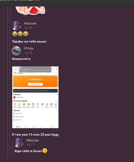Click the name 'Максим' above the 16:16 timestamp
This screenshot has height=162, width=134.
[x=30, y=23]
